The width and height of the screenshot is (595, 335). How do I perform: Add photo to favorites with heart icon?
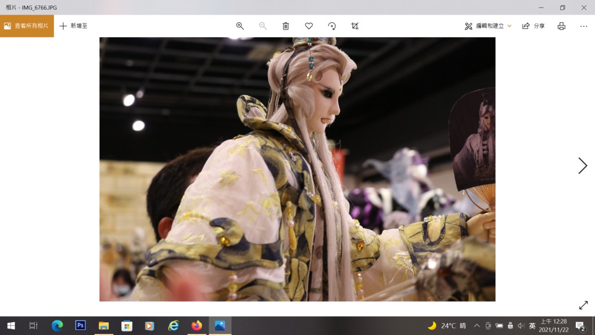coord(309,26)
